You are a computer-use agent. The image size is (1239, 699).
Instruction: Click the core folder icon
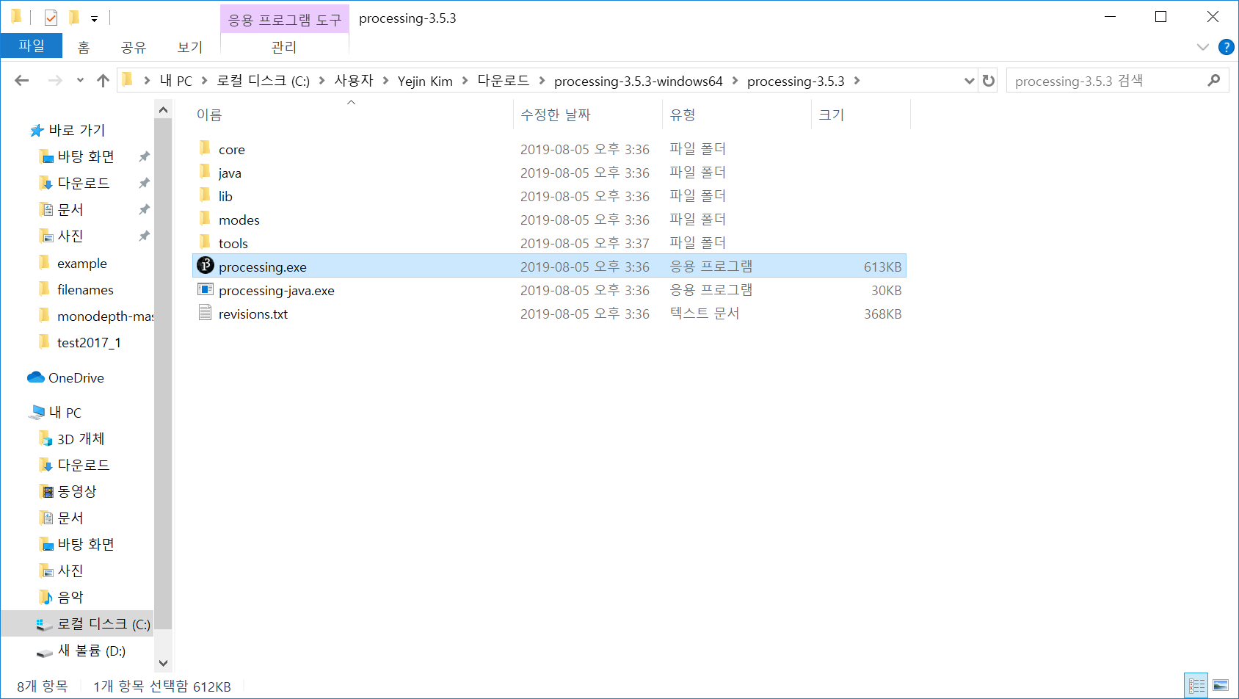pos(205,148)
